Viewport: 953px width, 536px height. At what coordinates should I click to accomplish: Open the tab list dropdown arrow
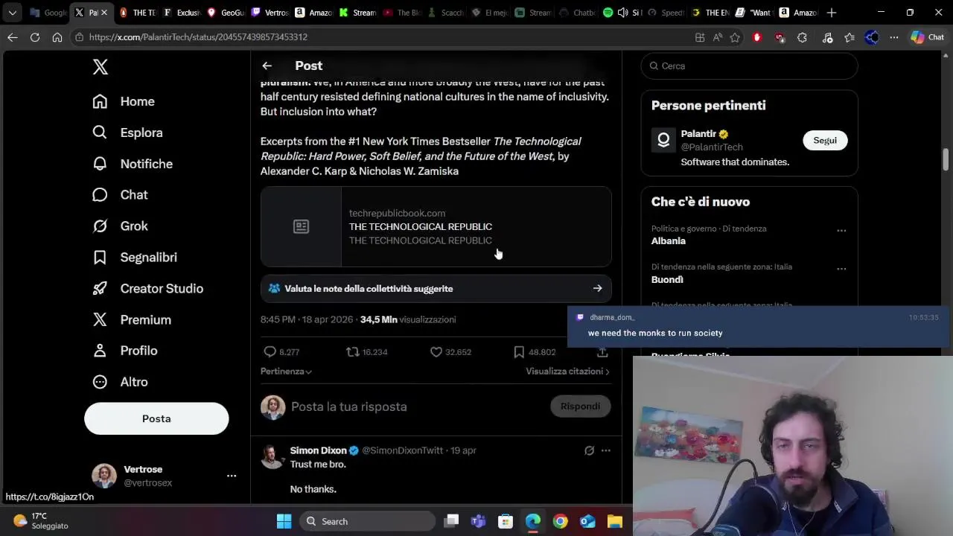pos(12,13)
